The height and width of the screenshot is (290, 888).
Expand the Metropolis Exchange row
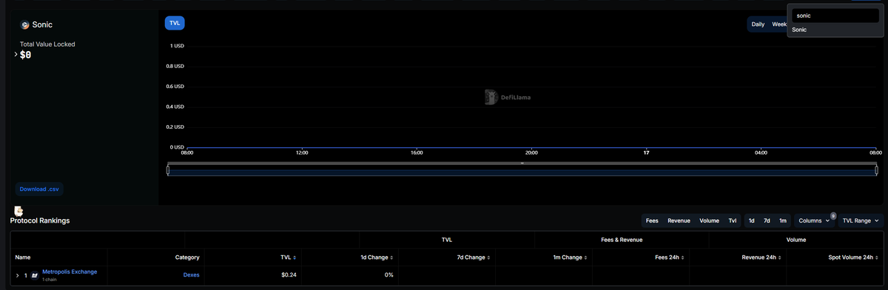(17, 275)
